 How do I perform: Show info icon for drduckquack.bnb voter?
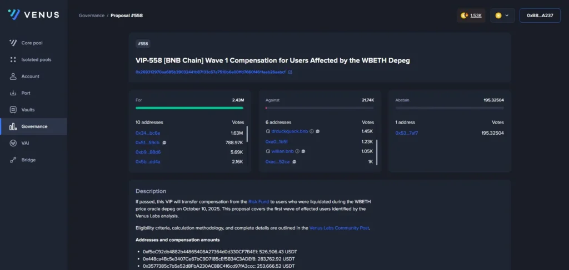312,131
